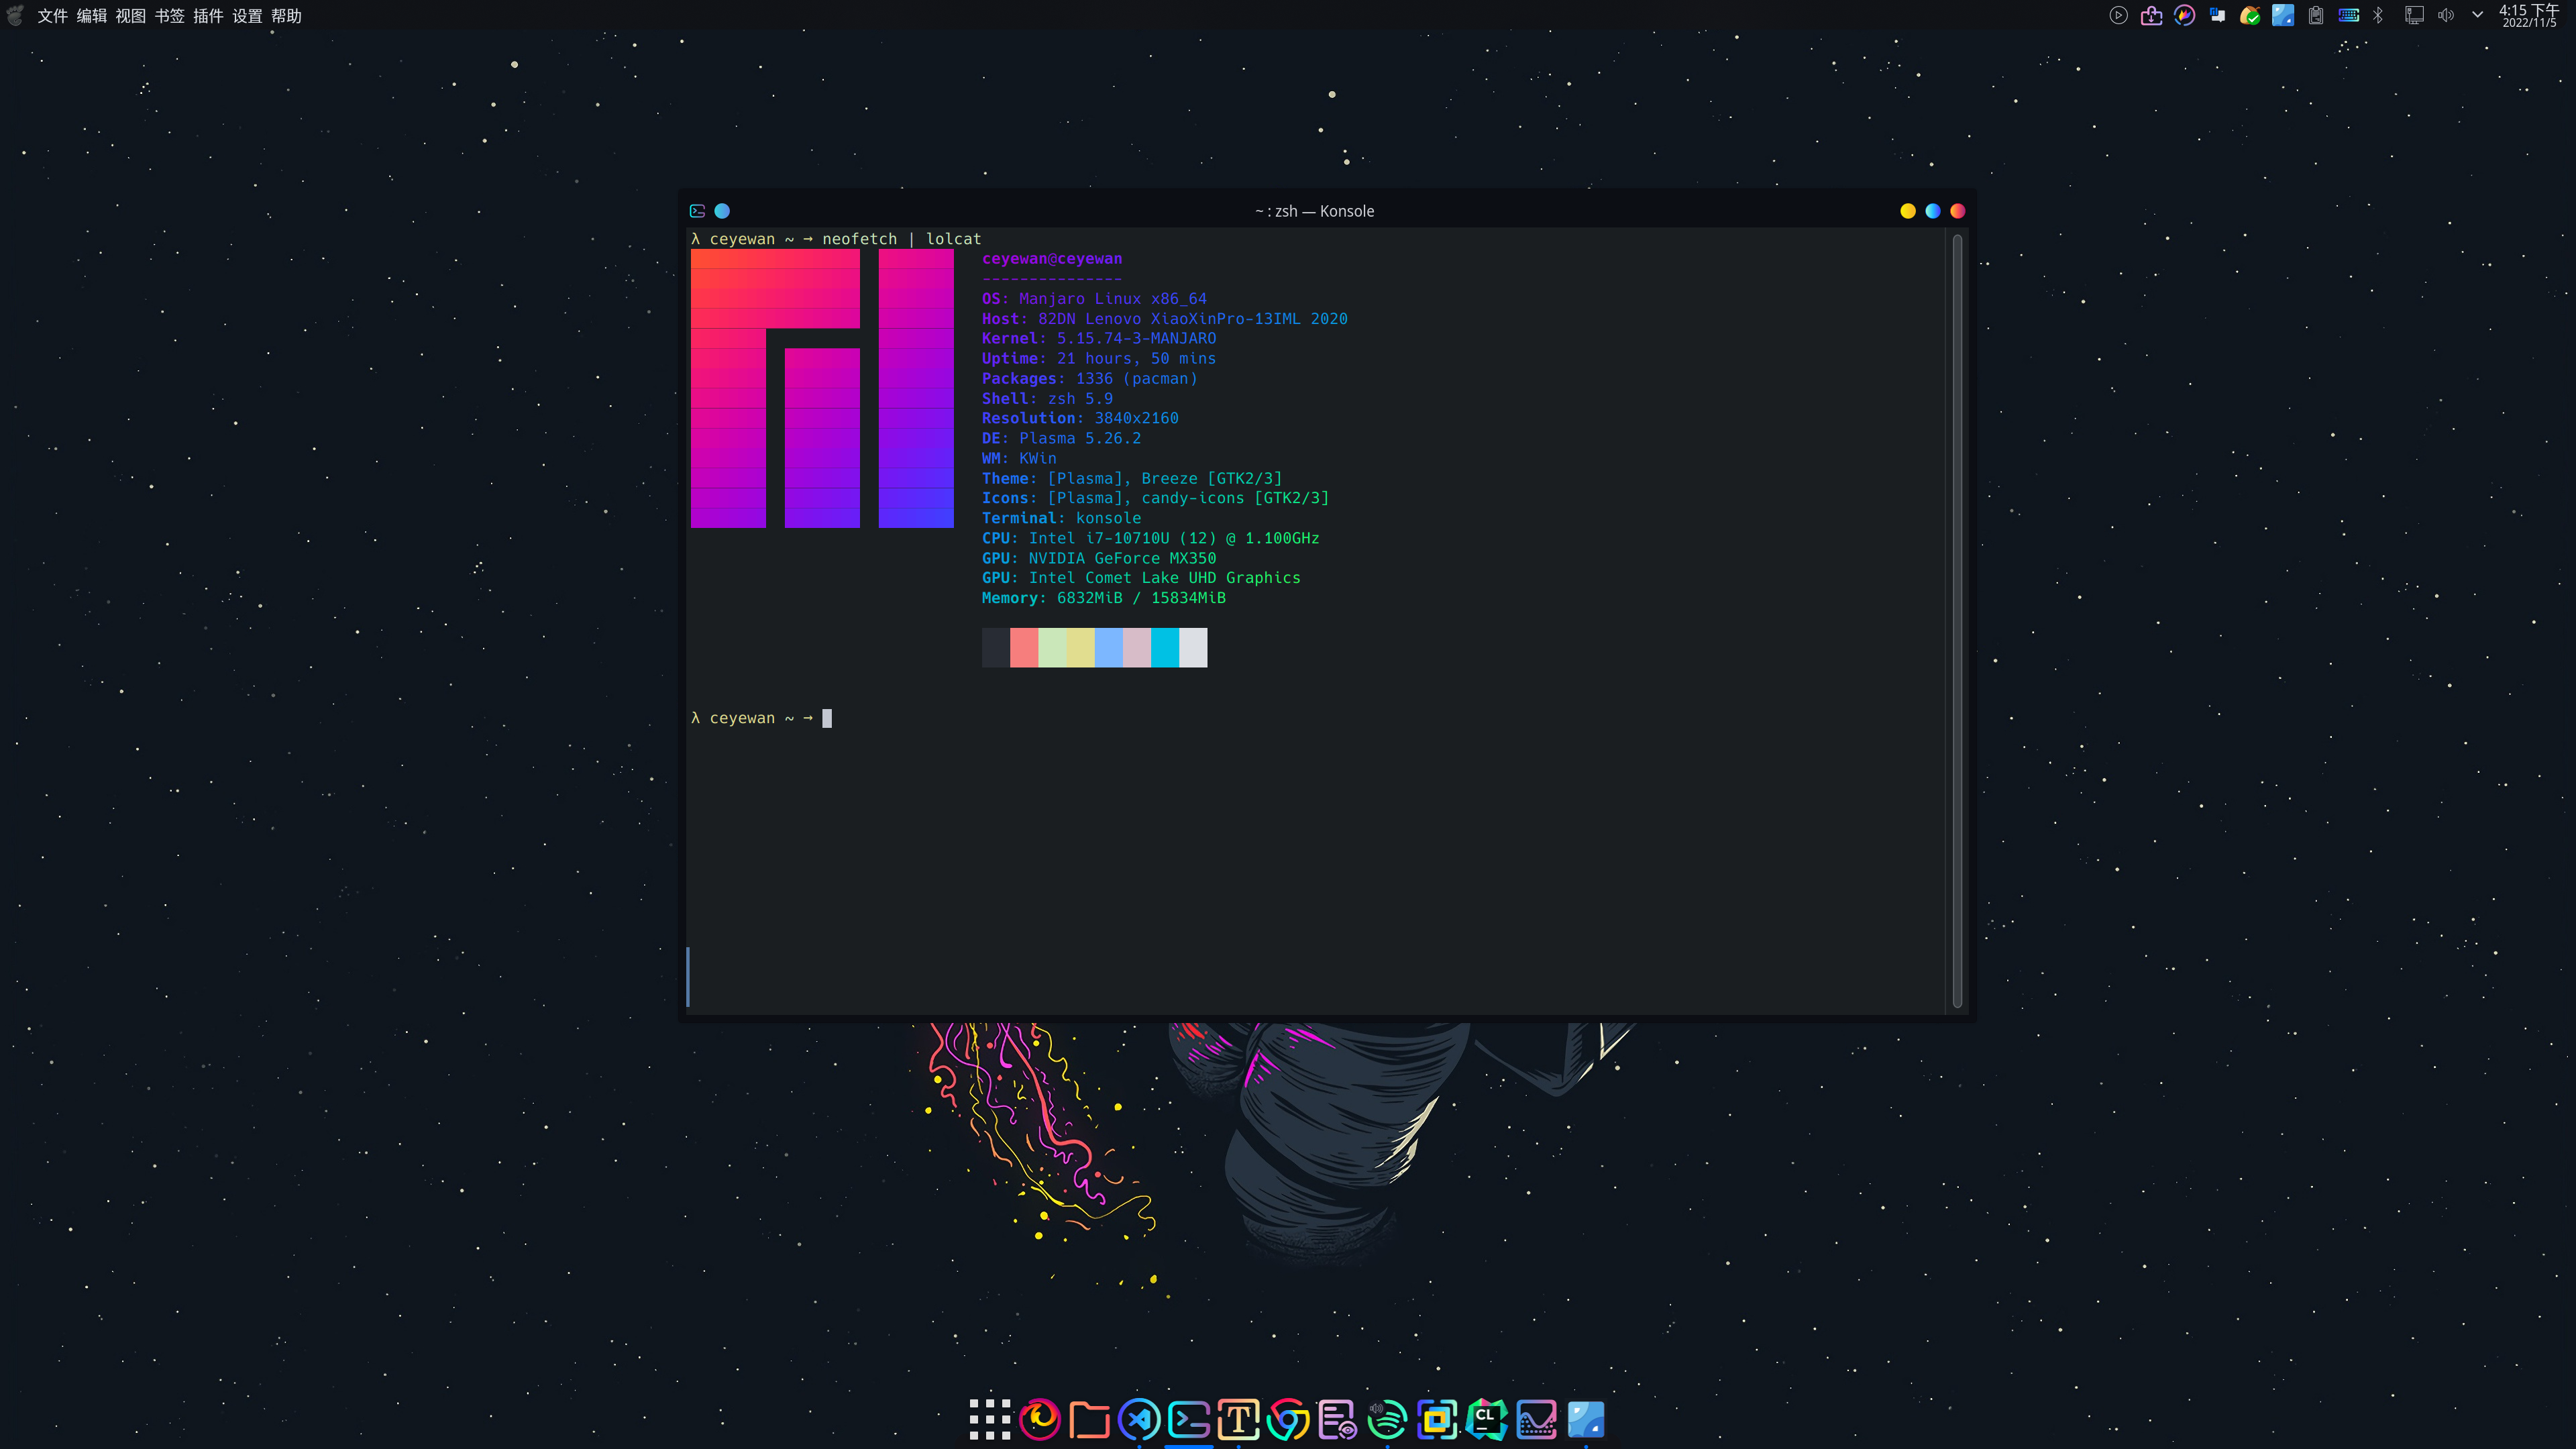Click the 'Terminal: konsole' line

tap(1061, 518)
